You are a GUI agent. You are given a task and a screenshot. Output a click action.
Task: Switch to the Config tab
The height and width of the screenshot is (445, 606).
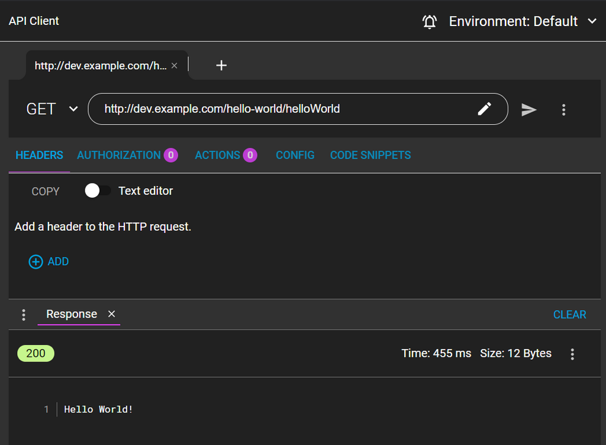295,155
